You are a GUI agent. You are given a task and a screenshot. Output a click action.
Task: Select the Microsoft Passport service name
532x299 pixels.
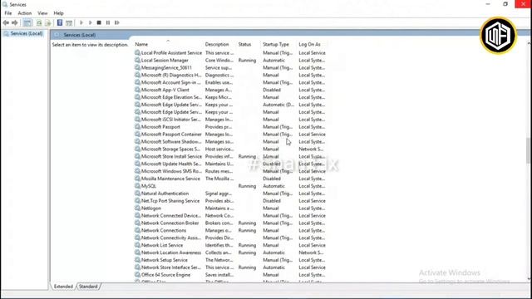tap(160, 127)
